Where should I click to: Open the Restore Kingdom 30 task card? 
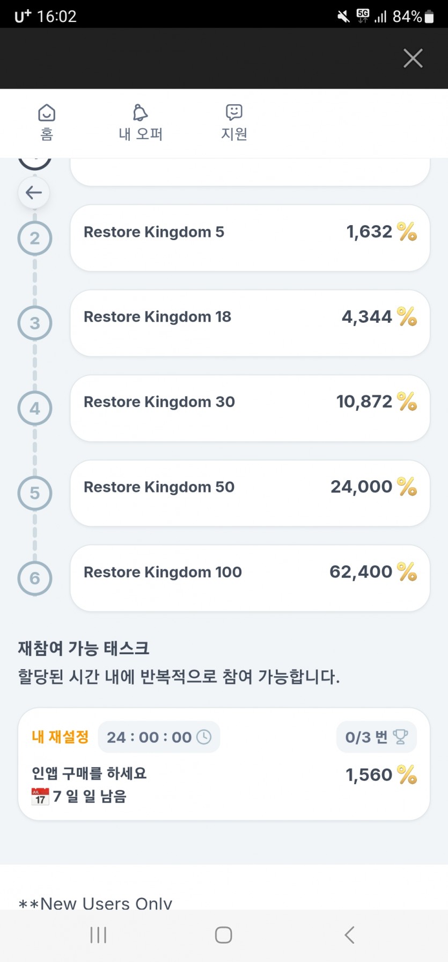250,408
